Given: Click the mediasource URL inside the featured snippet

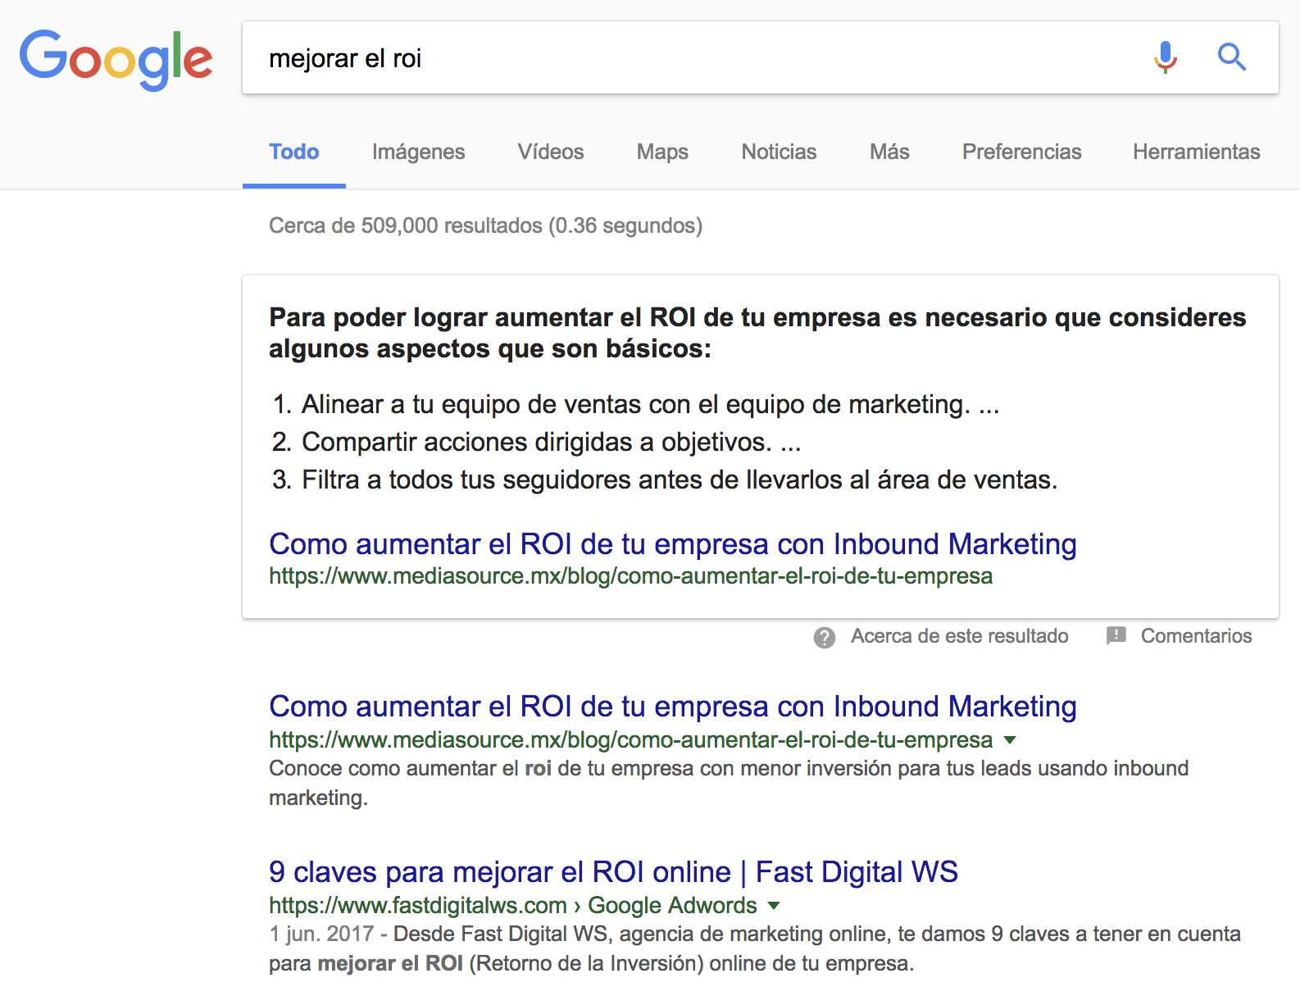Looking at the screenshot, I should point(630,576).
